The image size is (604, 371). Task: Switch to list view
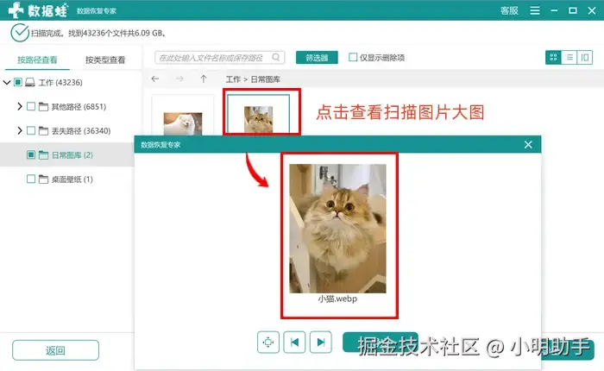click(x=569, y=58)
